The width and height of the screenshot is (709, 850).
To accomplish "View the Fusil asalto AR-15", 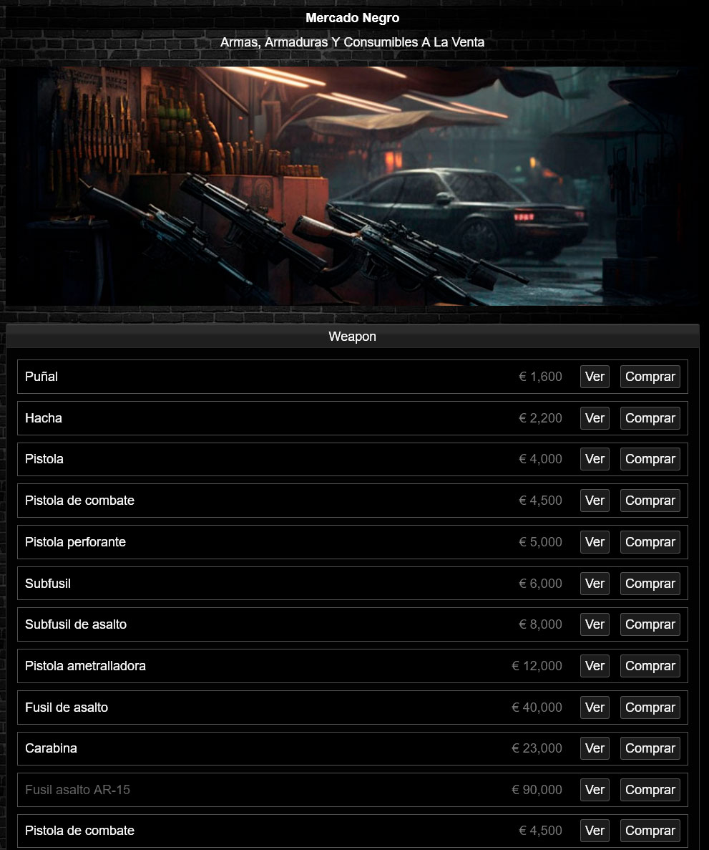I will [595, 790].
